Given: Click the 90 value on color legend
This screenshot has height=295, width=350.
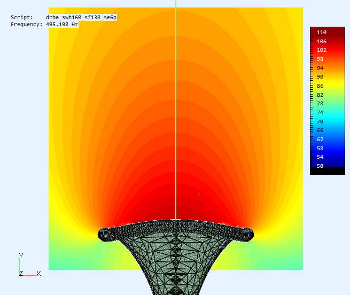Looking at the screenshot, I should [x=320, y=77].
